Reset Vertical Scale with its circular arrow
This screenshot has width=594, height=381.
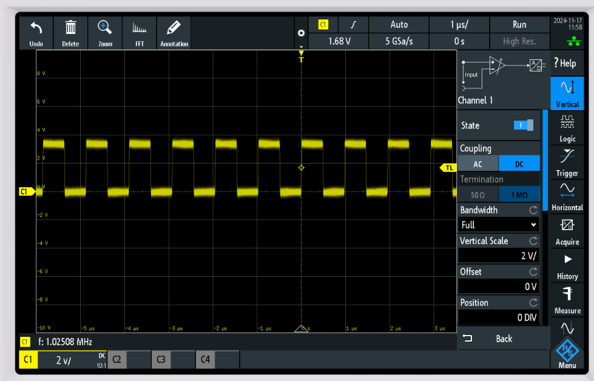(x=533, y=240)
